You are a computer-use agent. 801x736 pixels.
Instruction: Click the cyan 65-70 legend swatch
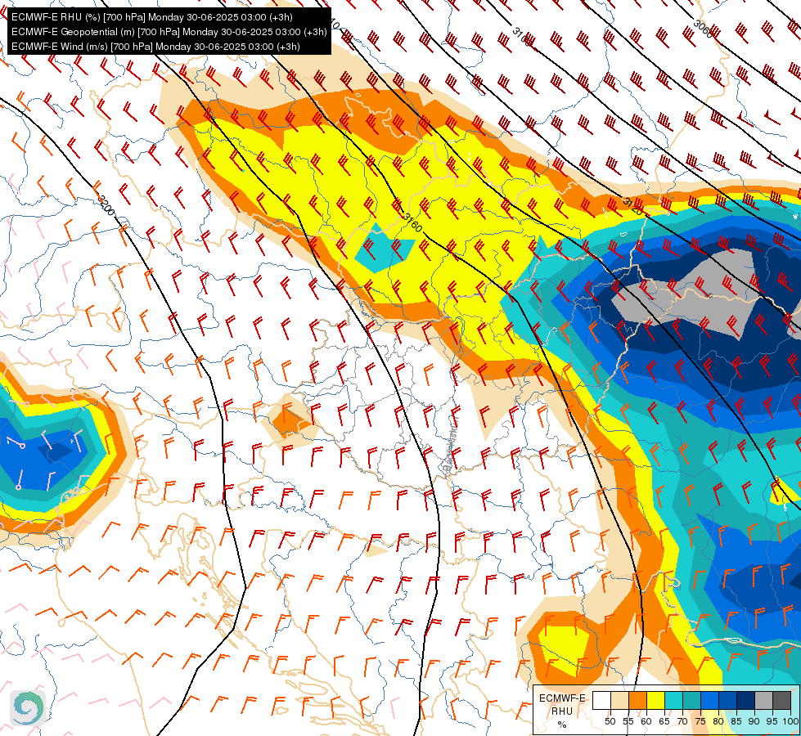tap(674, 700)
